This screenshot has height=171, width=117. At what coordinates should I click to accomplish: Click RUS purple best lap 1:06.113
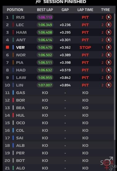[x=45, y=17]
